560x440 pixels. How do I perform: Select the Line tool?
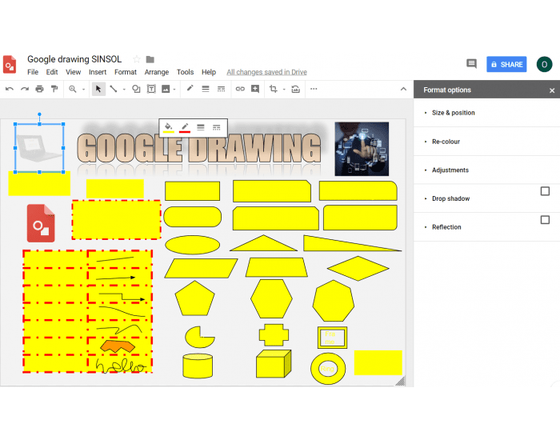point(114,89)
